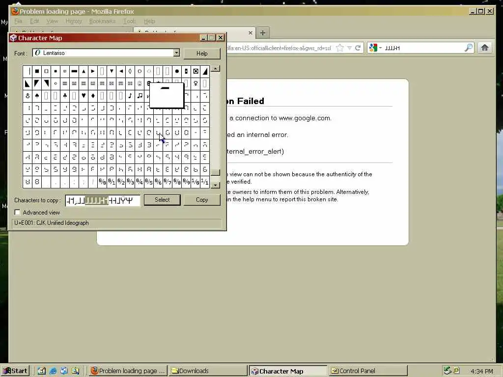503x377 pixels.
Task: Open the Firefox Bookmarks menu
Action: (102, 21)
